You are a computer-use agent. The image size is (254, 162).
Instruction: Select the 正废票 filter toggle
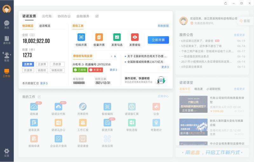click(42, 64)
